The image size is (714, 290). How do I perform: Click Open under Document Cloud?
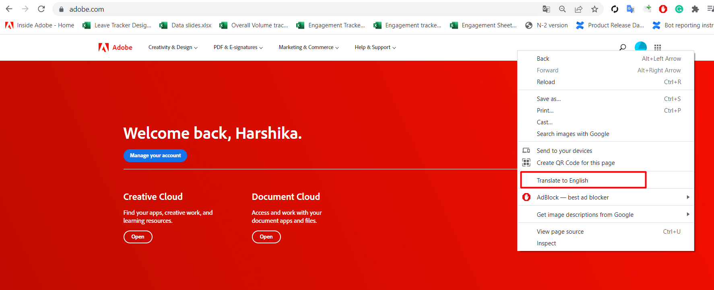point(266,237)
